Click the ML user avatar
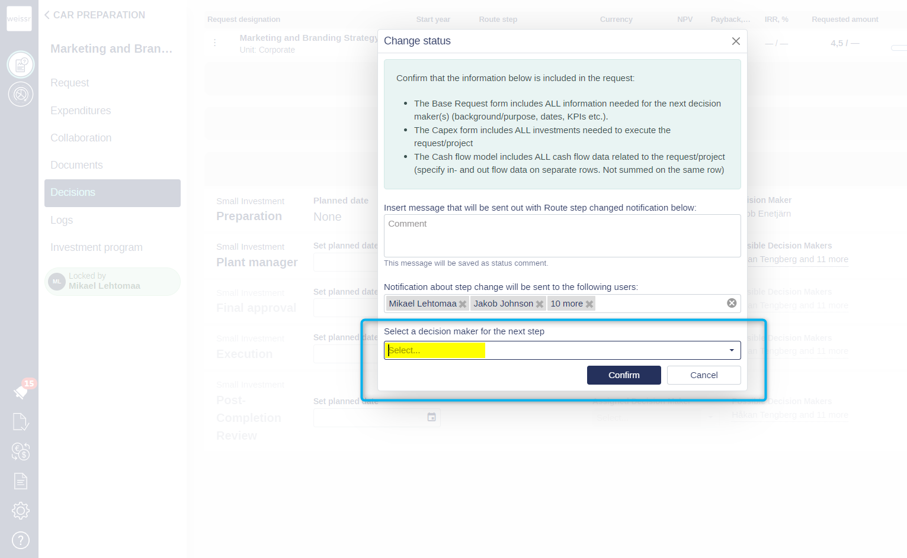Screen dimensions: 907x558 (x=57, y=282)
